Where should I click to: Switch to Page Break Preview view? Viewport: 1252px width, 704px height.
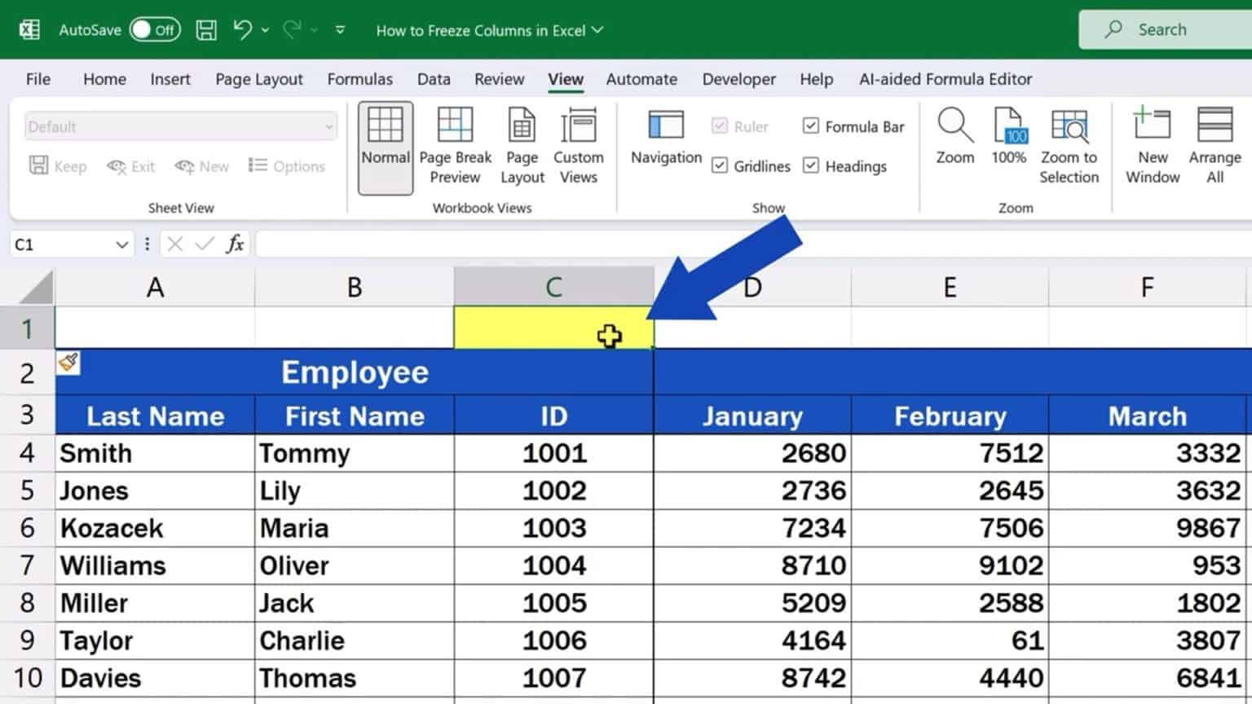click(x=455, y=147)
